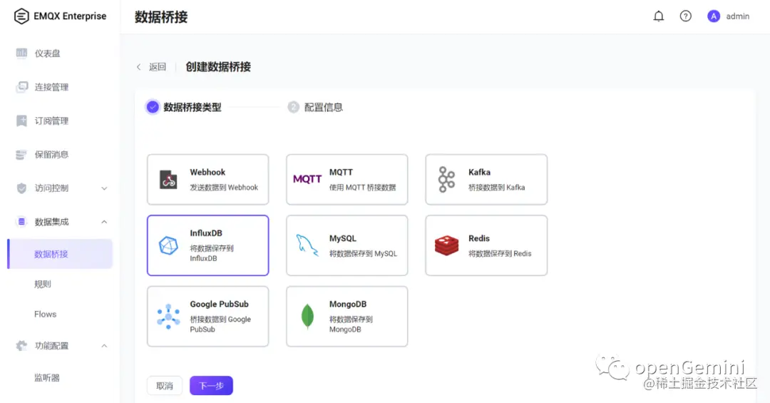Click the 仪表盘 dashboard icon in sidebar
This screenshot has height=403, width=770.
point(21,53)
